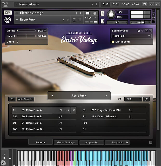Adjust the instrument volume slider

coord(140,22)
